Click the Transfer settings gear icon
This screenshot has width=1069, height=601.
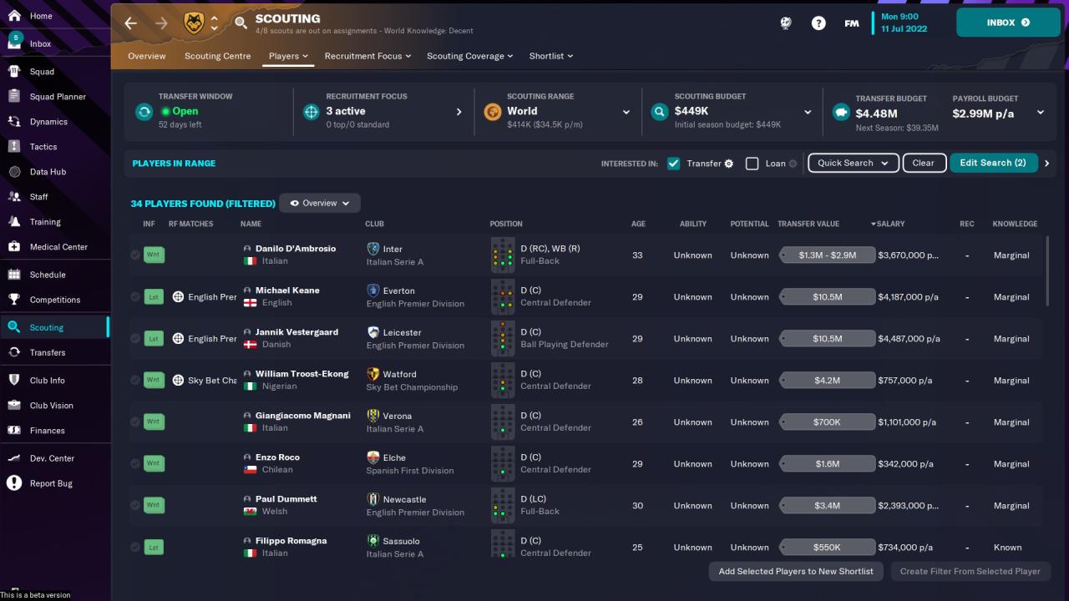point(729,164)
